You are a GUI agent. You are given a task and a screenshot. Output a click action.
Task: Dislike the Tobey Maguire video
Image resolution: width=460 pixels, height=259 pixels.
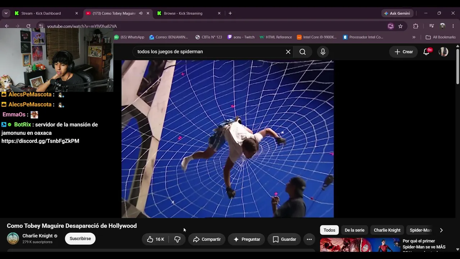pos(177,239)
